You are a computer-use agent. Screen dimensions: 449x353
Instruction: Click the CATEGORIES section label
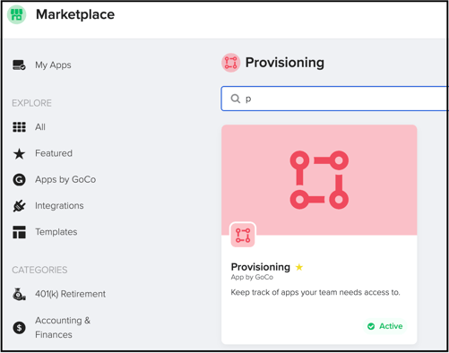point(39,270)
